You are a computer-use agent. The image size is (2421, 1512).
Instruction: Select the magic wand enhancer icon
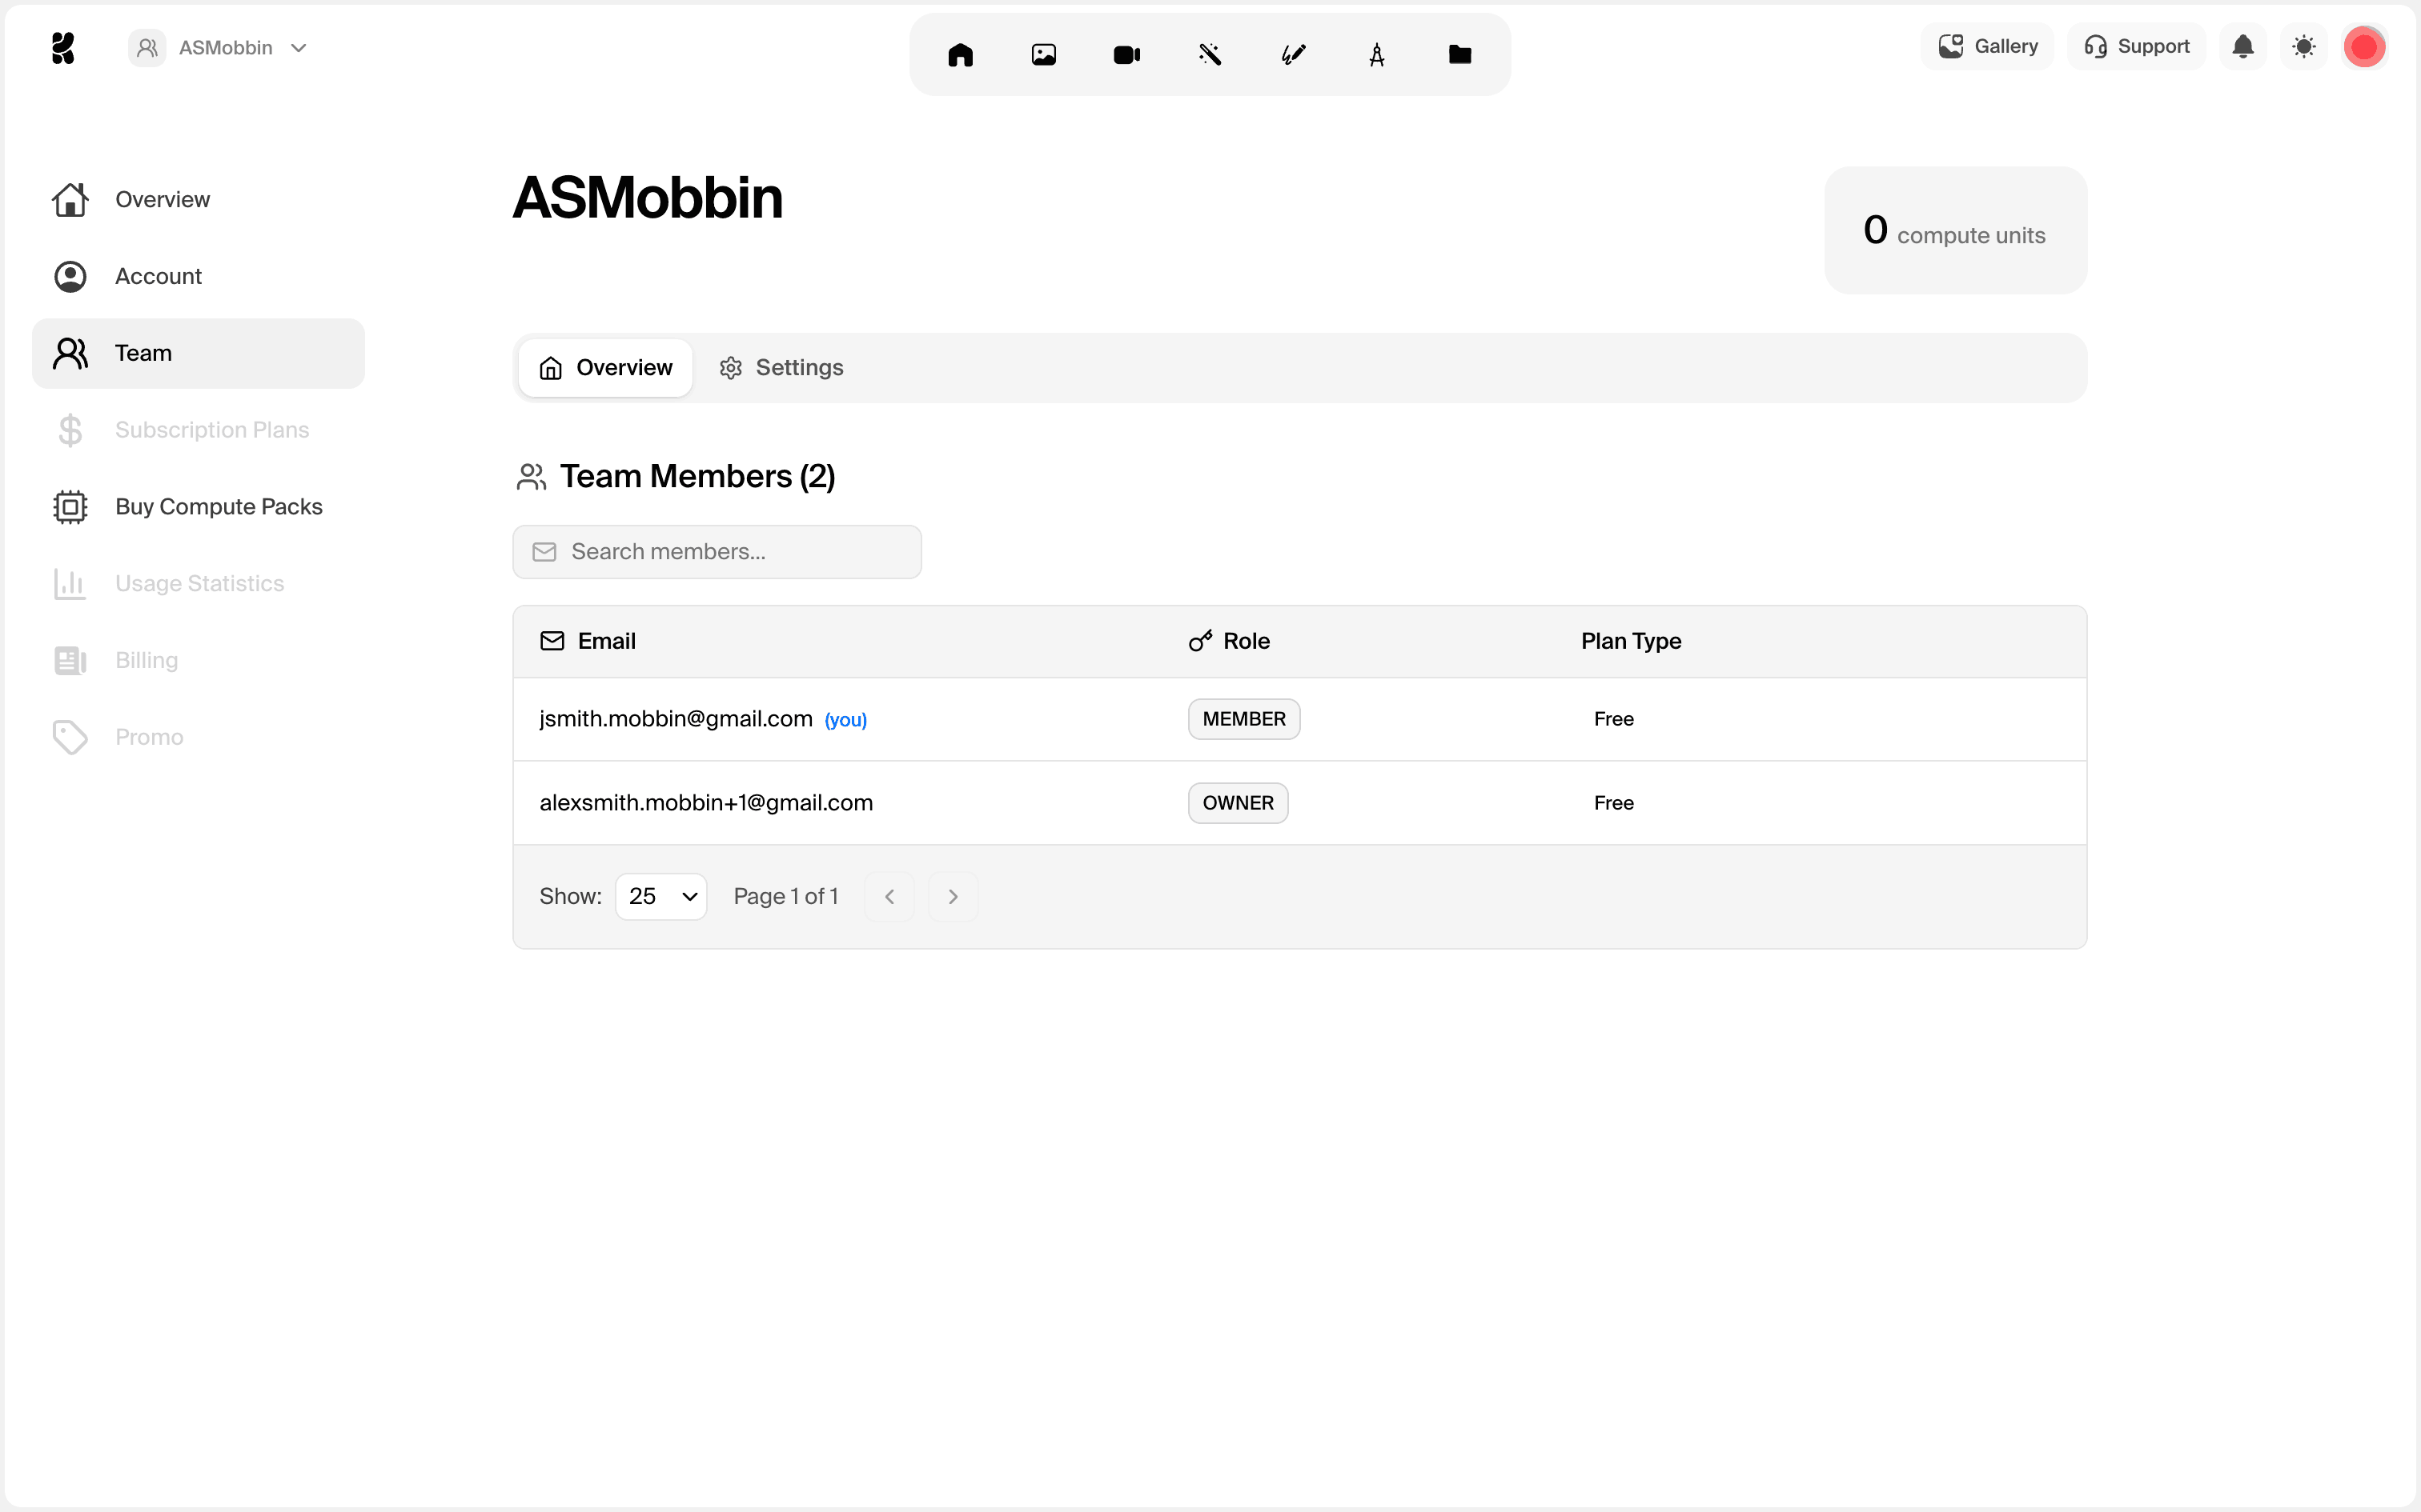(x=1210, y=55)
